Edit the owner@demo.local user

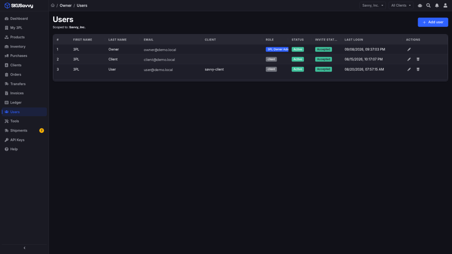[409, 49]
